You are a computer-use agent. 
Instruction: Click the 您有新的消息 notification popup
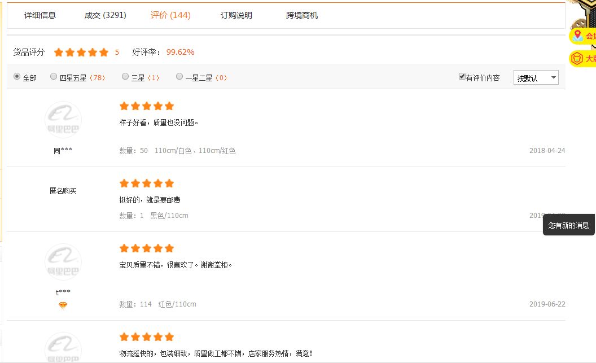[568, 225]
